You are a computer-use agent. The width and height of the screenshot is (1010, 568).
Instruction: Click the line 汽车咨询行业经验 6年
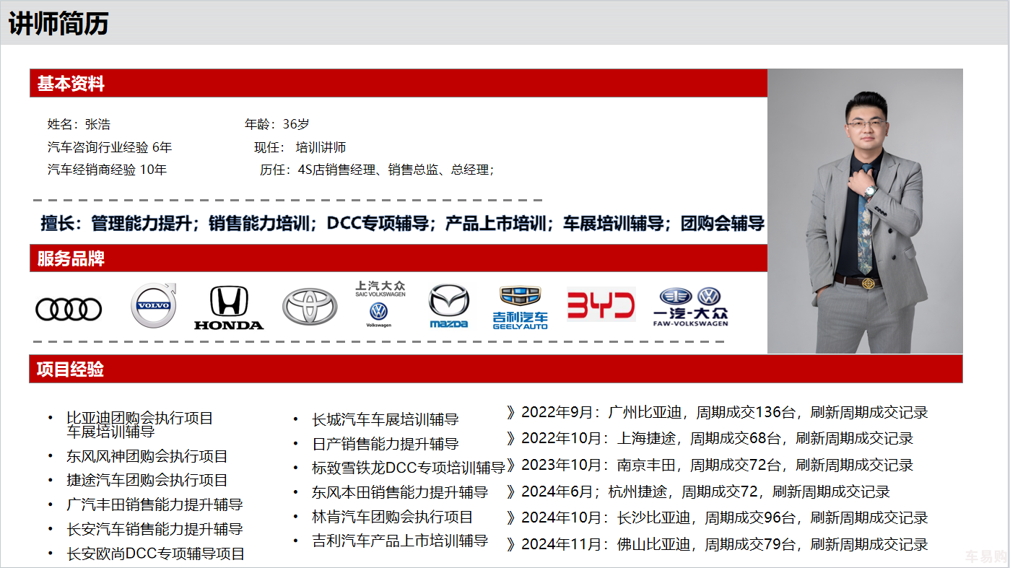(x=110, y=147)
